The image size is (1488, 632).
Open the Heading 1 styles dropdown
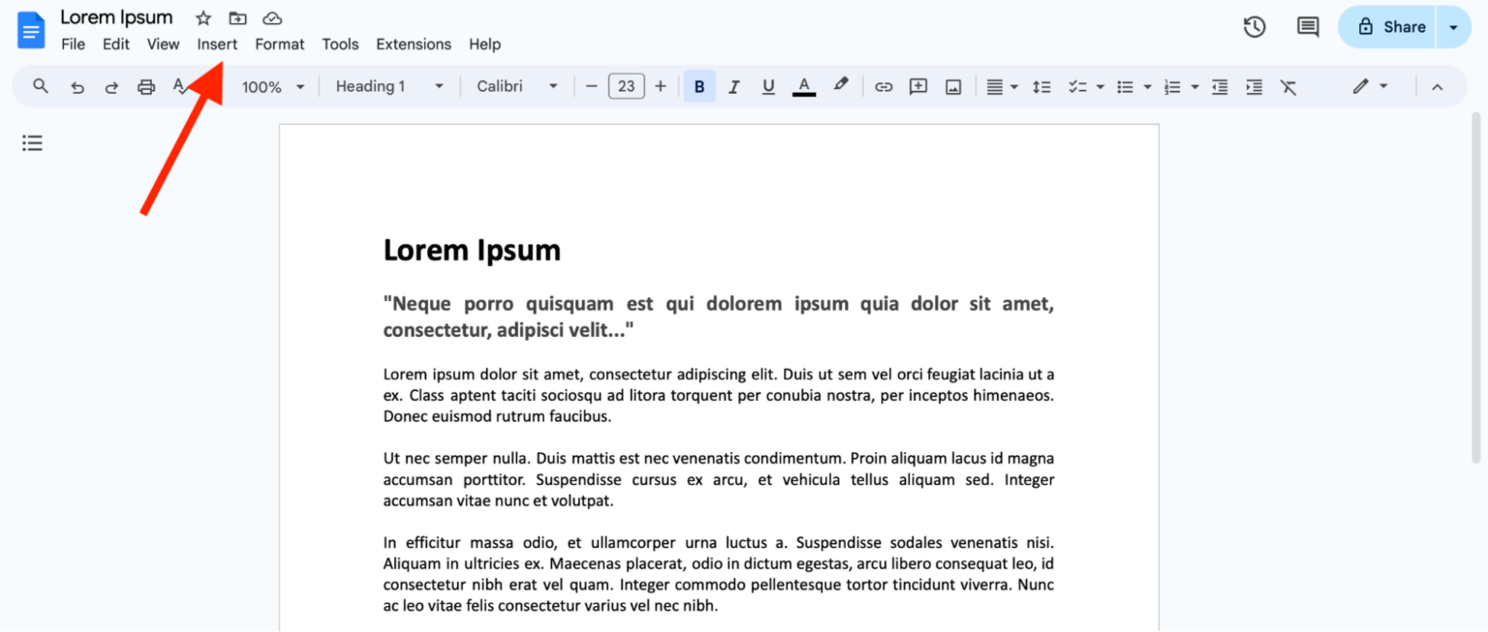tap(387, 86)
